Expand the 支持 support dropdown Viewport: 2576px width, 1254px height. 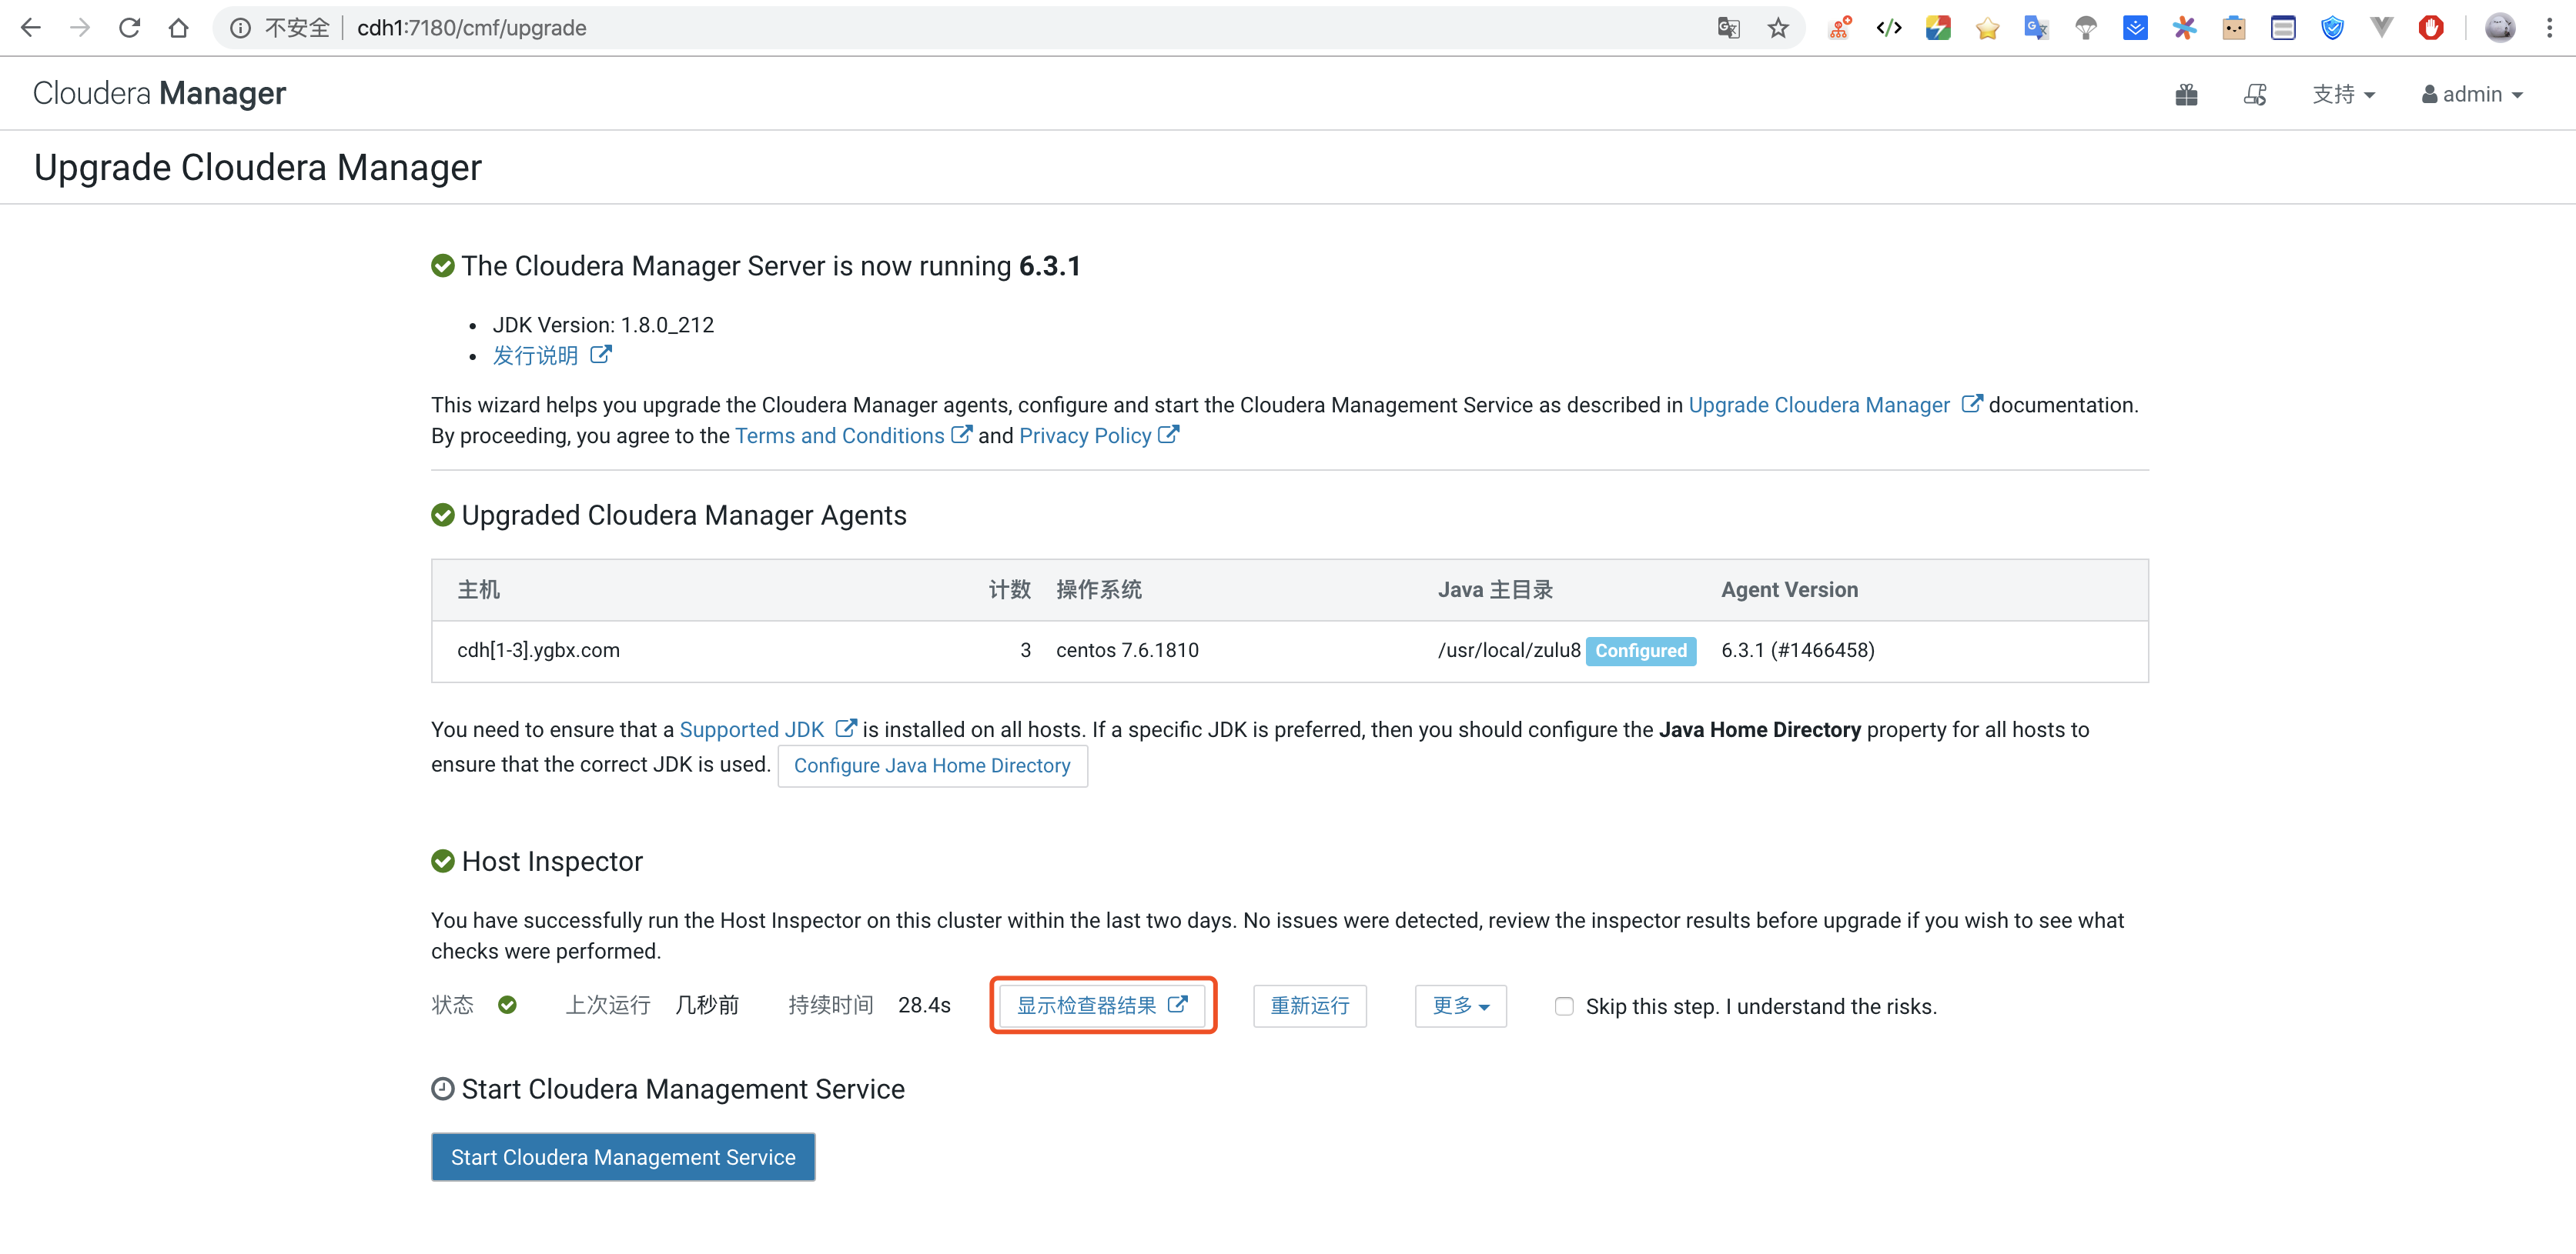point(2343,94)
